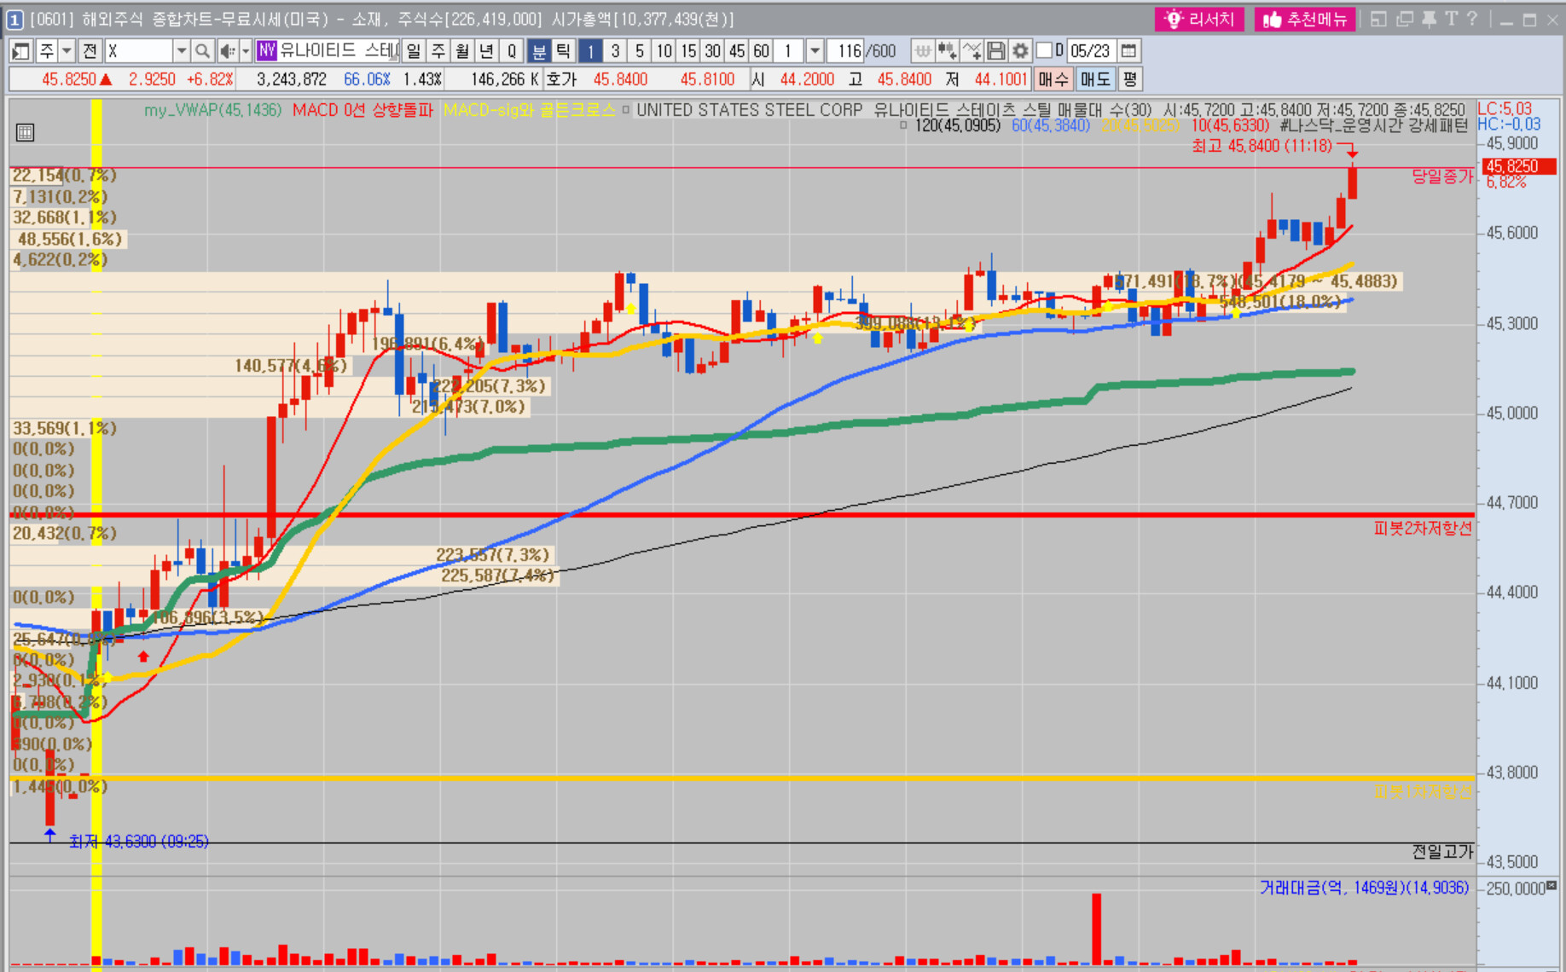Open the 추천메뉴 recommended menu button
The width and height of the screenshot is (1566, 972).
[x=1306, y=20]
